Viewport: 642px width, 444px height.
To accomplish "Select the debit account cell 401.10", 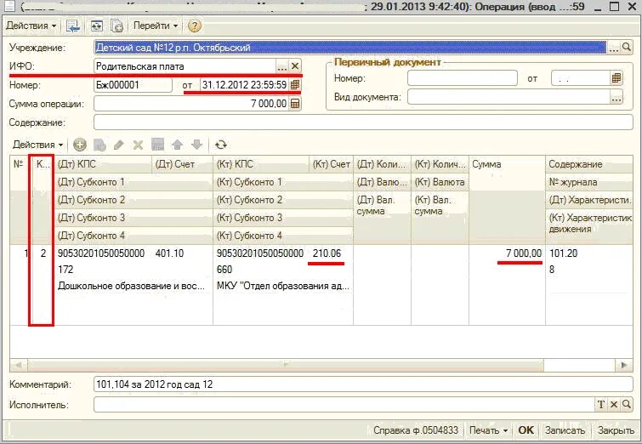I will click(x=183, y=253).
